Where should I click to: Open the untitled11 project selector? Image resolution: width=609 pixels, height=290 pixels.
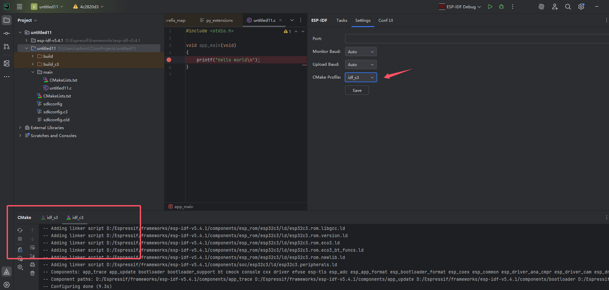pyautogui.click(x=47, y=7)
